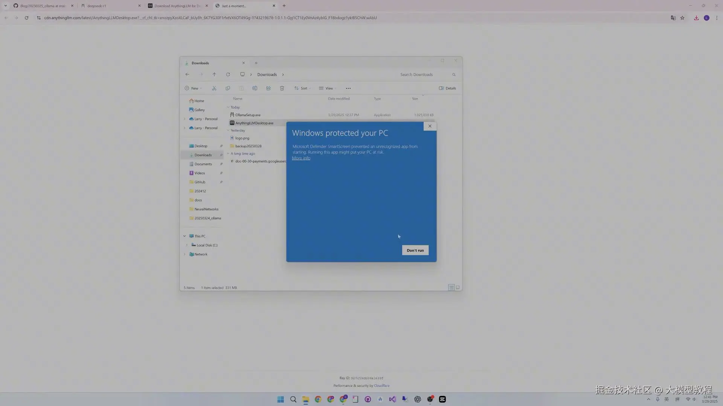Open Chrome downloads icon in browser toolbar
Viewport: 723px width, 406px height.
pyautogui.click(x=696, y=18)
